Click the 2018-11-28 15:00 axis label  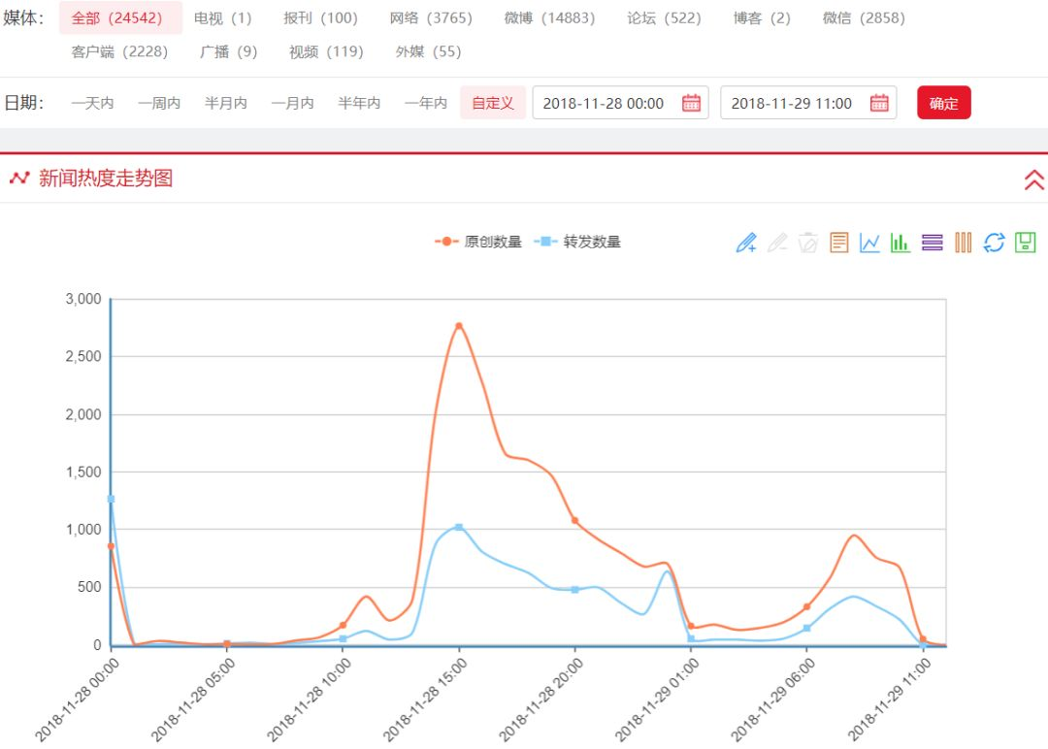pyautogui.click(x=425, y=699)
